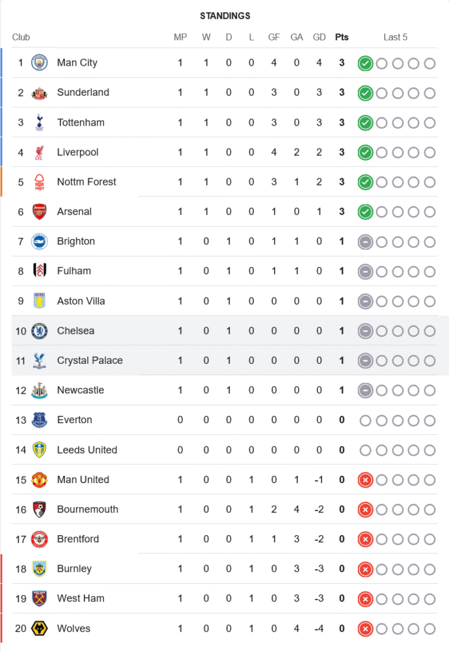Click Brighton's grey draw indicator
The width and height of the screenshot is (449, 651).
366,242
